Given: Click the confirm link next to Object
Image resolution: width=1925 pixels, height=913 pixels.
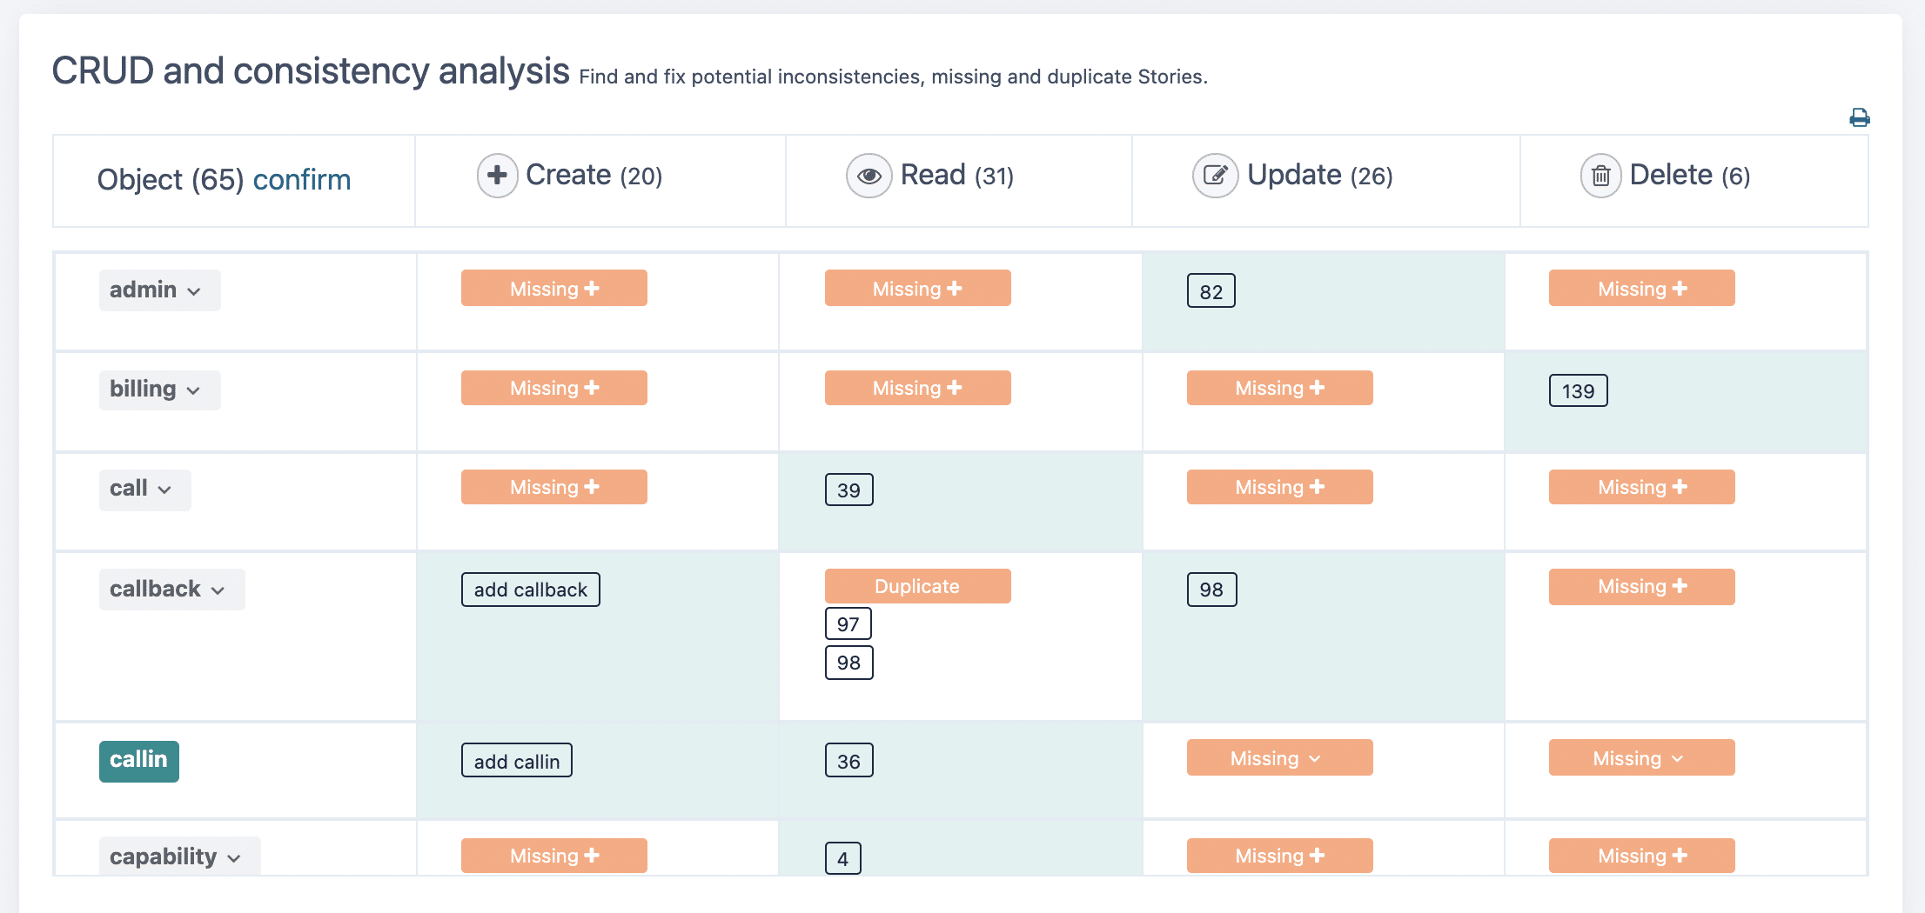Looking at the screenshot, I should point(301,180).
